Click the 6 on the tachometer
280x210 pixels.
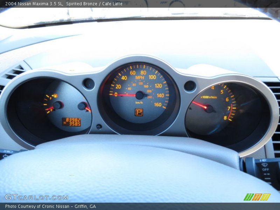[x=227, y=99]
